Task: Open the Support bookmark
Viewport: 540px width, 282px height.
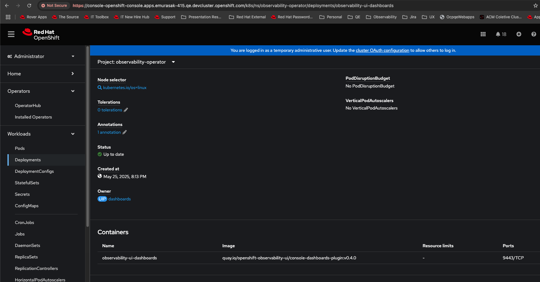Action: click(x=165, y=17)
